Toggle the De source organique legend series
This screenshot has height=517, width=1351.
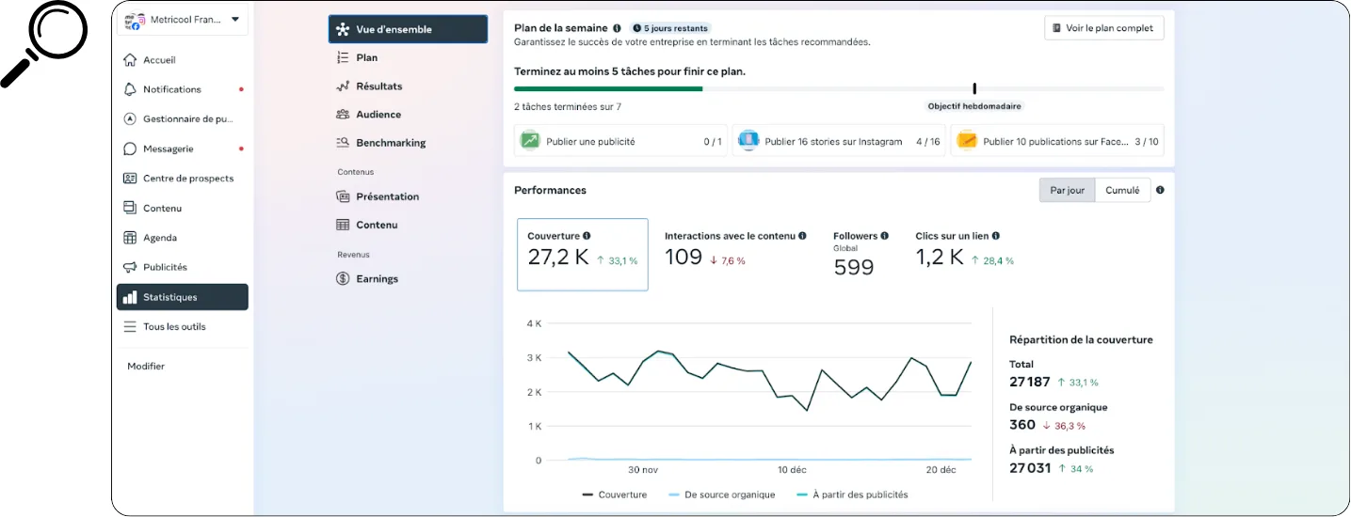coord(720,494)
